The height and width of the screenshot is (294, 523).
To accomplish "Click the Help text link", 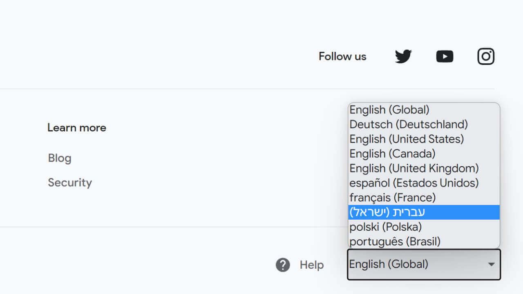I will click(312, 265).
